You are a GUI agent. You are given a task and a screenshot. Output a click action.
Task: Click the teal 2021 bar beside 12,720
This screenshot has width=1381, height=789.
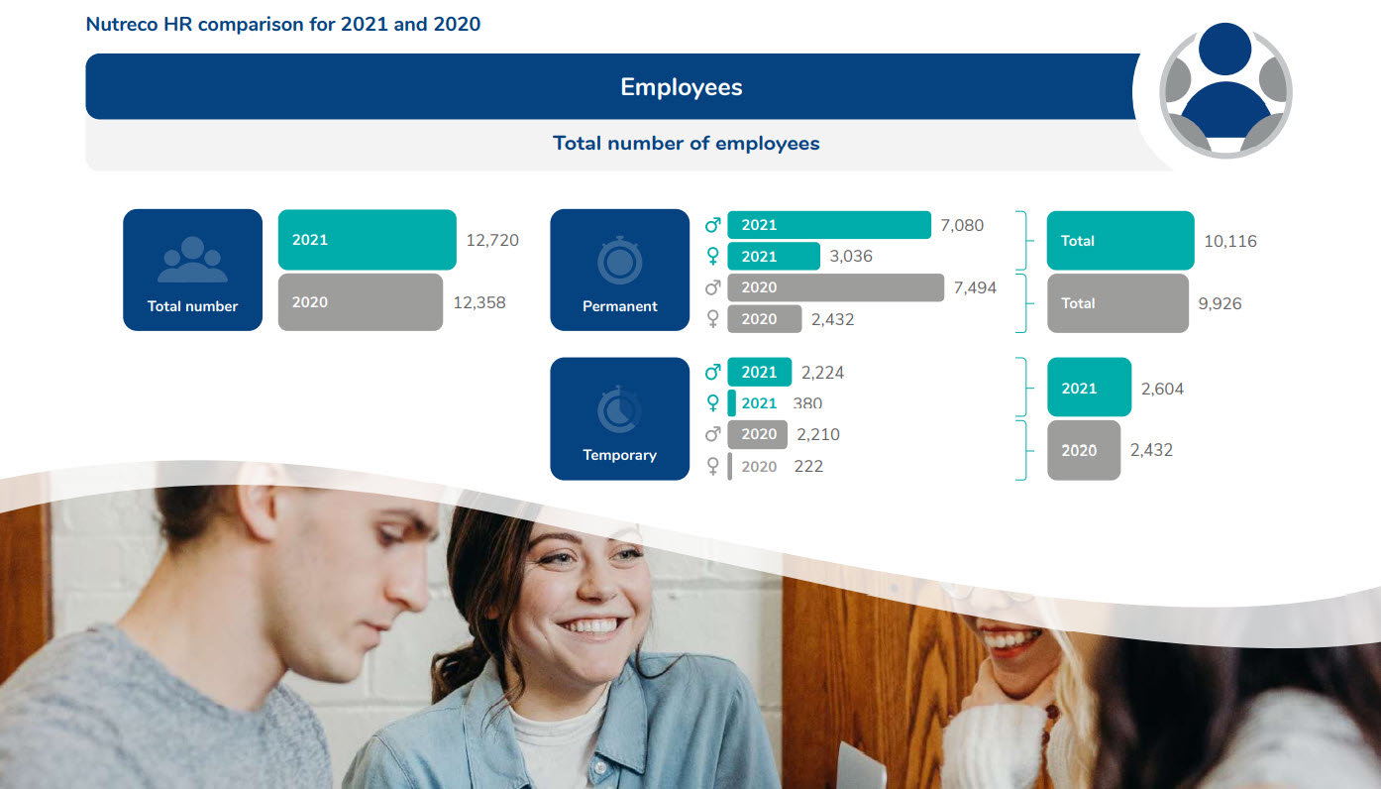[x=367, y=240]
